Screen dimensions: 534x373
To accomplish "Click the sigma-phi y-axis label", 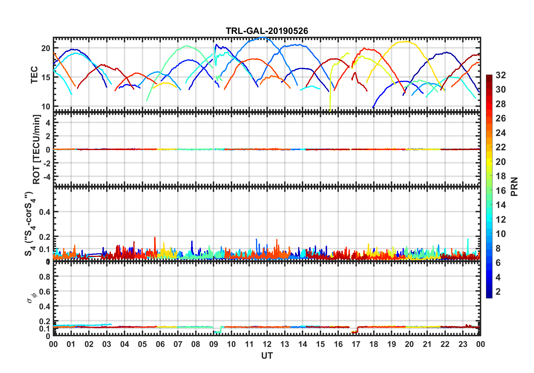I will [x=32, y=299].
